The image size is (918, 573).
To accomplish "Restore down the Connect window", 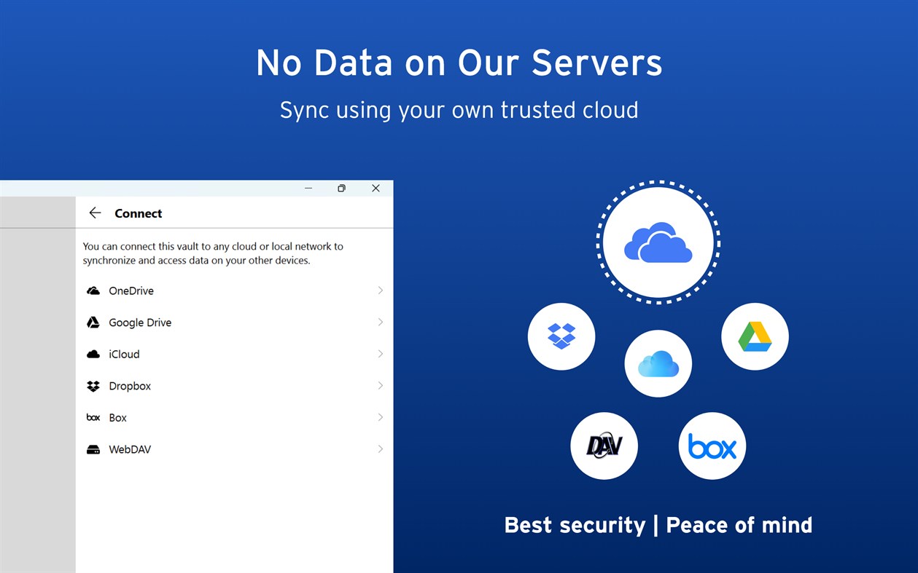I will point(341,188).
